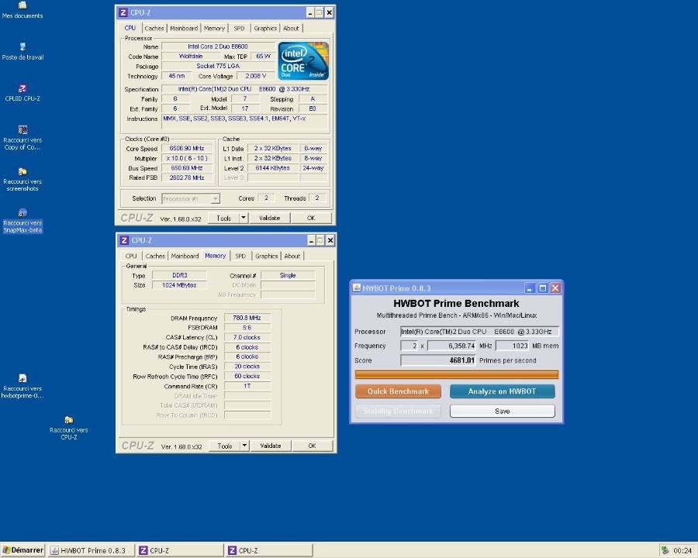Open Mes documents desktop icon

22,10
